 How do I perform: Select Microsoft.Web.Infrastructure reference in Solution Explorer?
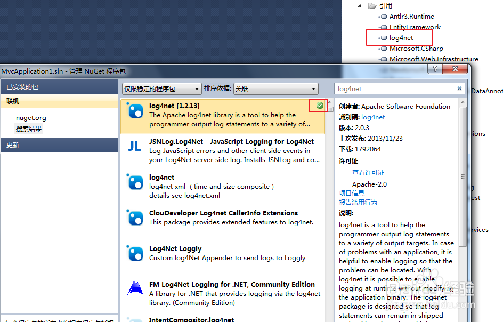434,59
